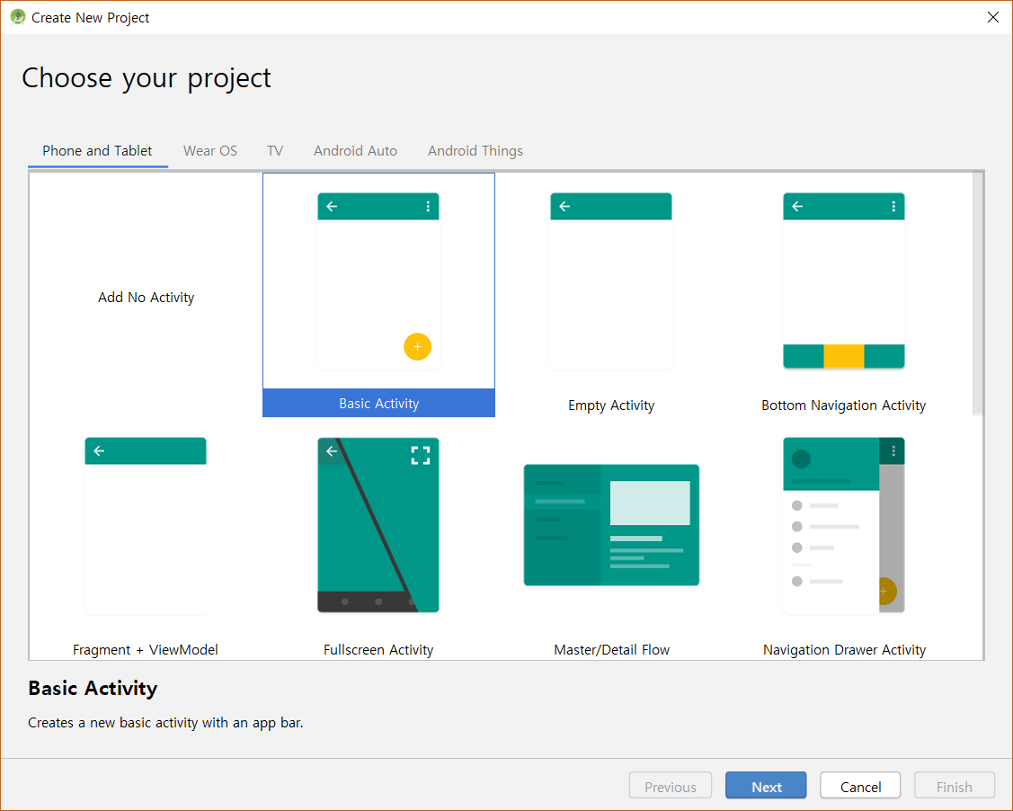Open the Wear OS tab
This screenshot has height=811, width=1013.
click(210, 151)
